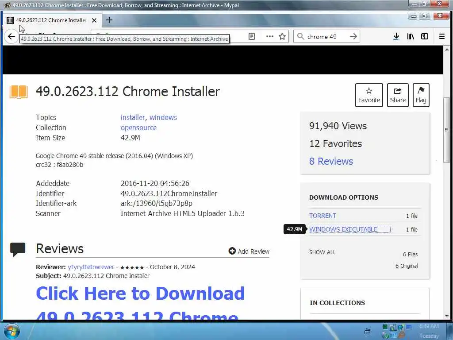Viewport: 453px width, 340px height.
Task: Open the windows topic link
Action: (x=163, y=117)
